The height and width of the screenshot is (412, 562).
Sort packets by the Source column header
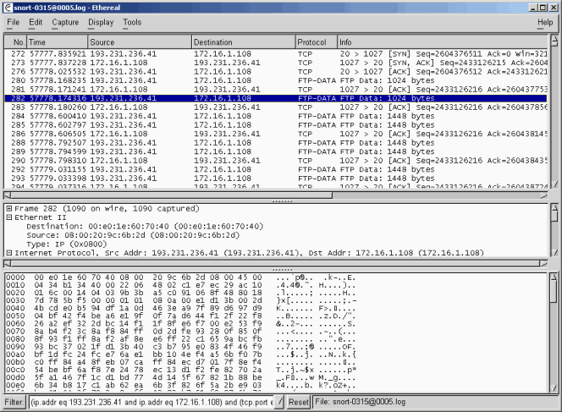click(x=140, y=41)
